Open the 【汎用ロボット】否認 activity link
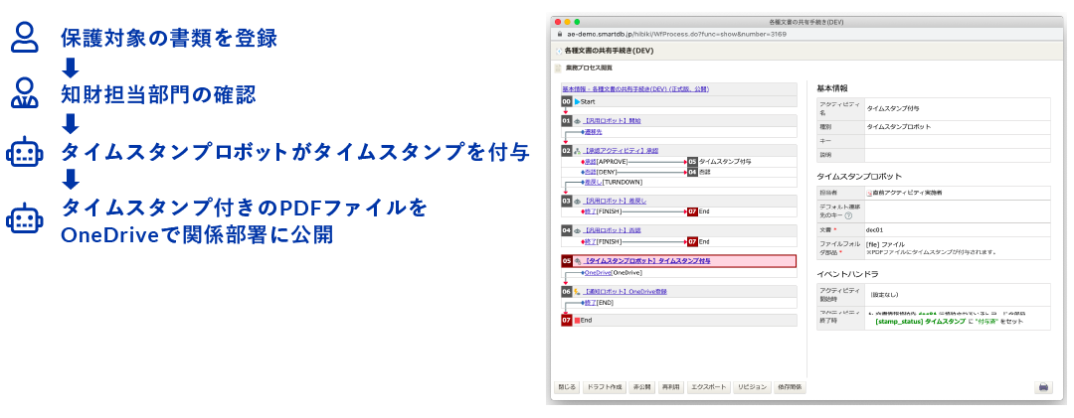1074x418 pixels. (x=612, y=230)
